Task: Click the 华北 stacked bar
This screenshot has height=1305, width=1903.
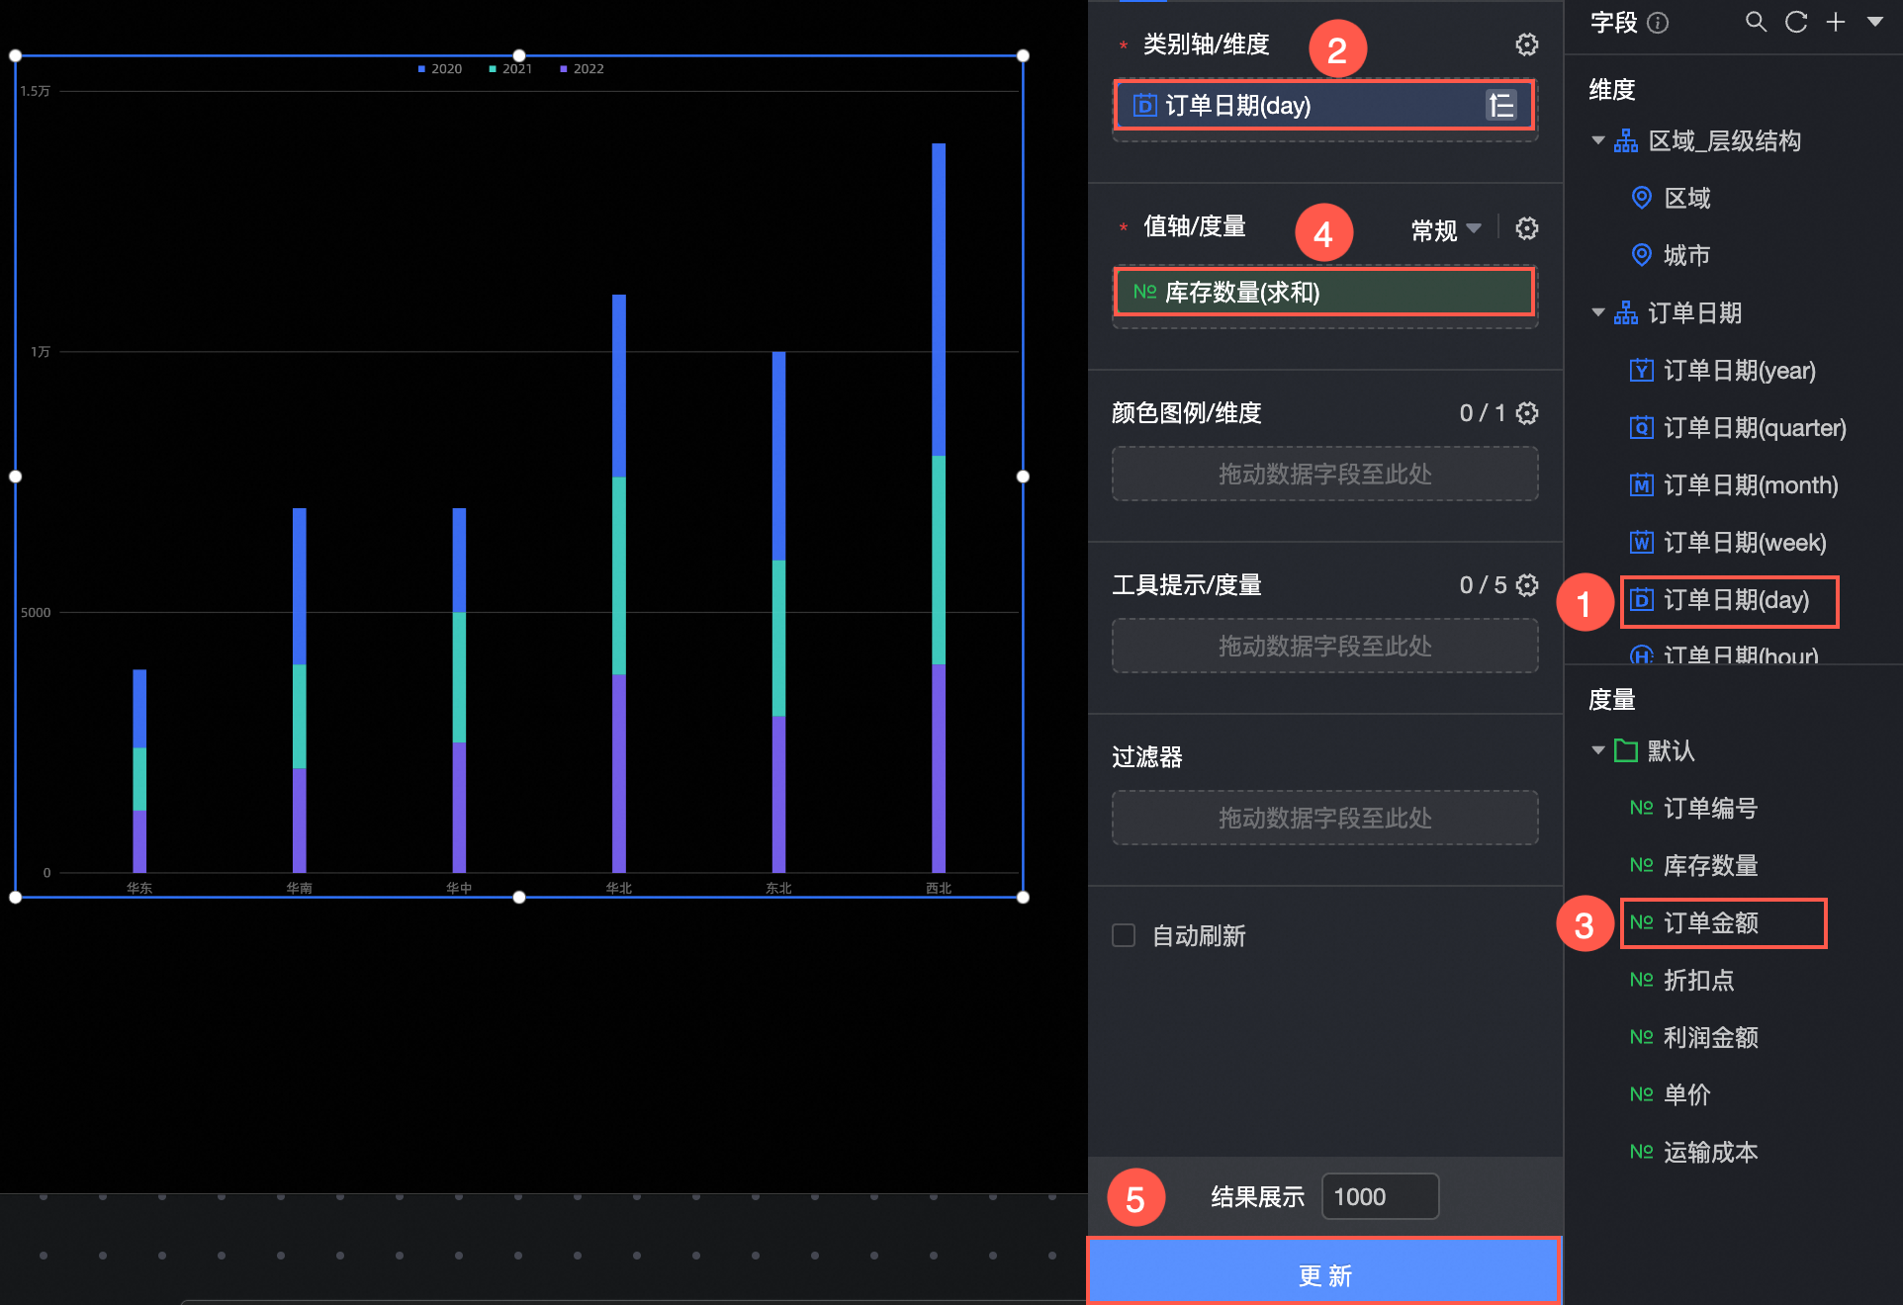Action: pyautogui.click(x=619, y=583)
